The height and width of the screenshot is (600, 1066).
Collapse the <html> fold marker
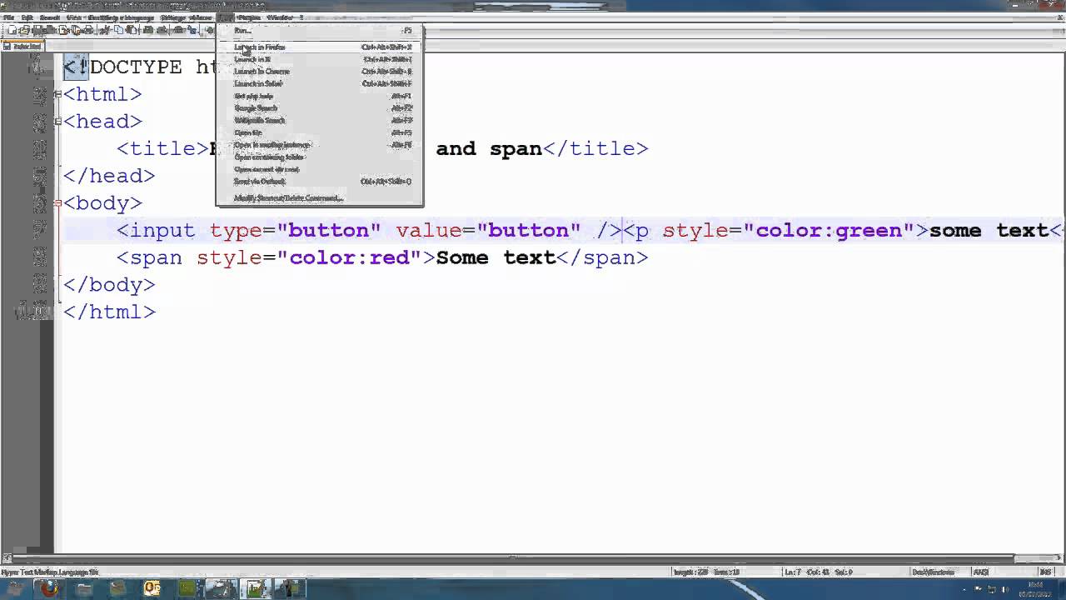click(x=57, y=94)
